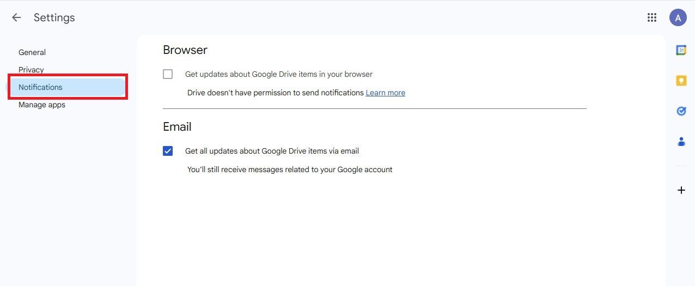
Task: Click the Browser section heading
Action: coord(185,50)
